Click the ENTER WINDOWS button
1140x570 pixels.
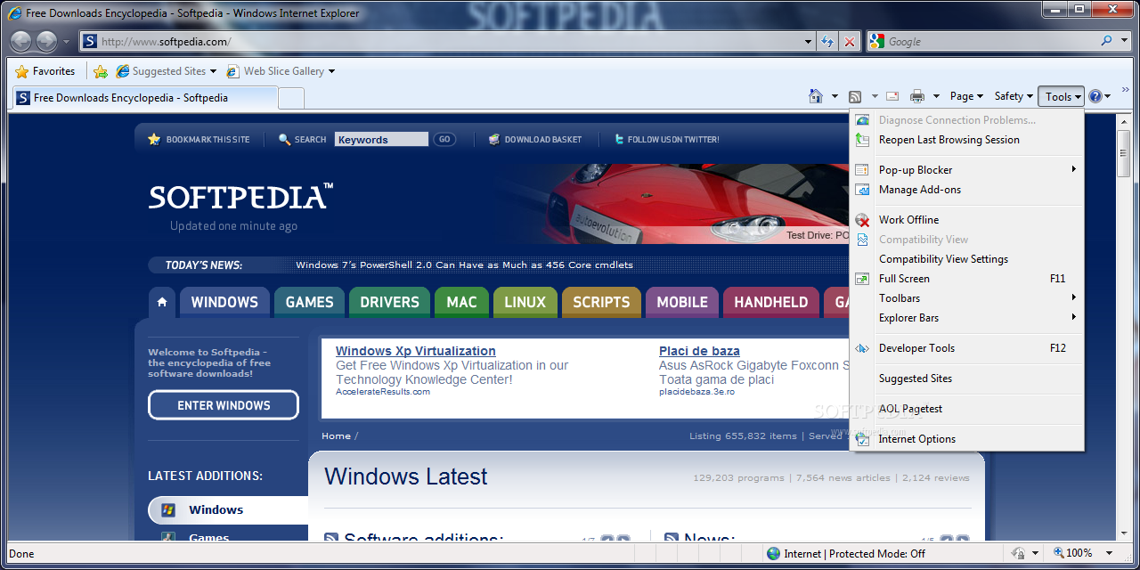coord(224,405)
